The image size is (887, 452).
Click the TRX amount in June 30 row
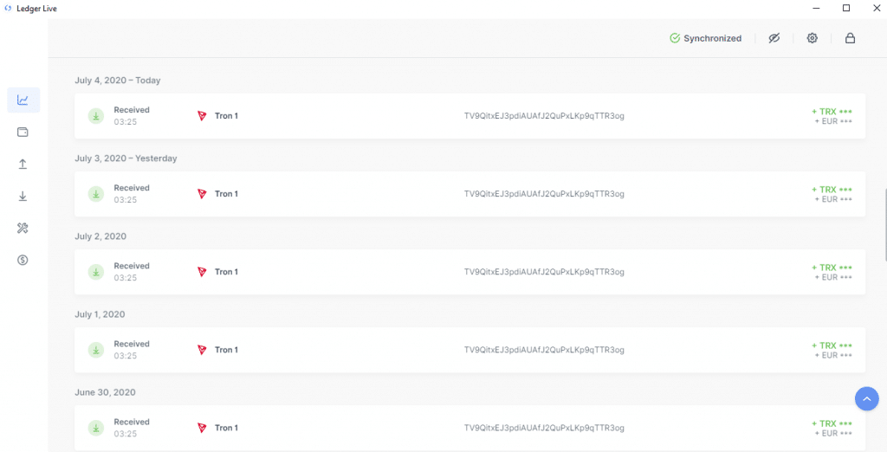832,423
